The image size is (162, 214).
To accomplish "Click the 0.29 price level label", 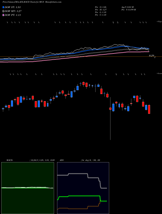I will (x=152, y=55).
